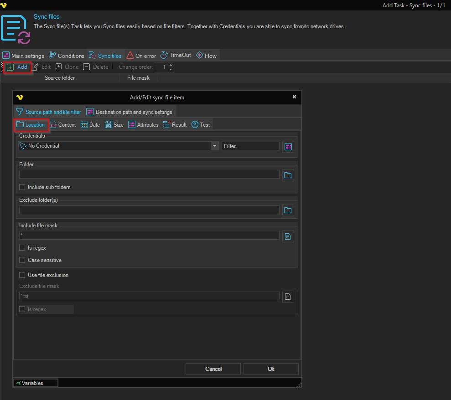Expand the No Credential dropdown
This screenshot has width=451, height=400.
(214, 146)
